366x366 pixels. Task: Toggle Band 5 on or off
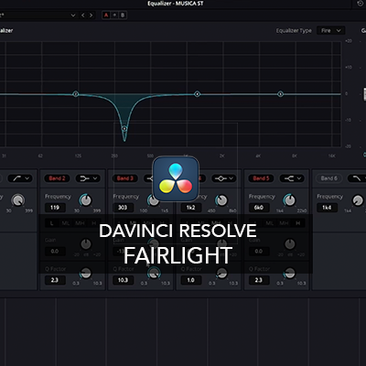coord(261,178)
